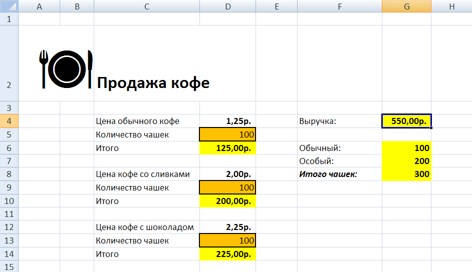Select column B header

(x=77, y=6)
